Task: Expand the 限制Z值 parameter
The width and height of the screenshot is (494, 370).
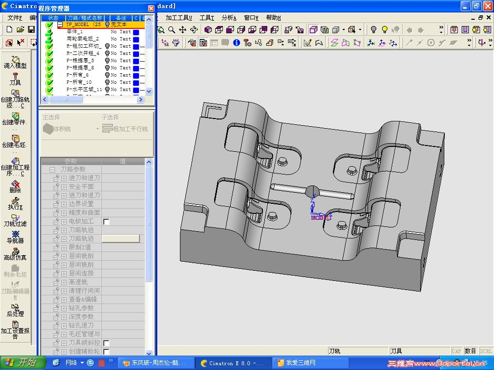Action: click(64, 247)
